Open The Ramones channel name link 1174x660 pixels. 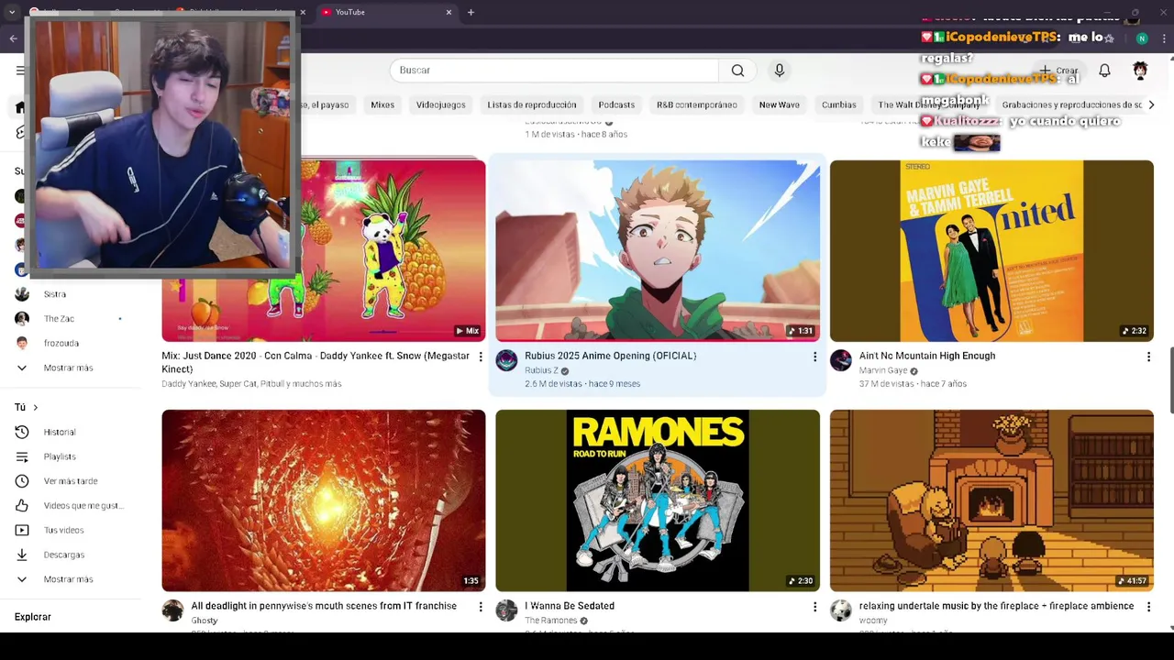[x=550, y=621]
